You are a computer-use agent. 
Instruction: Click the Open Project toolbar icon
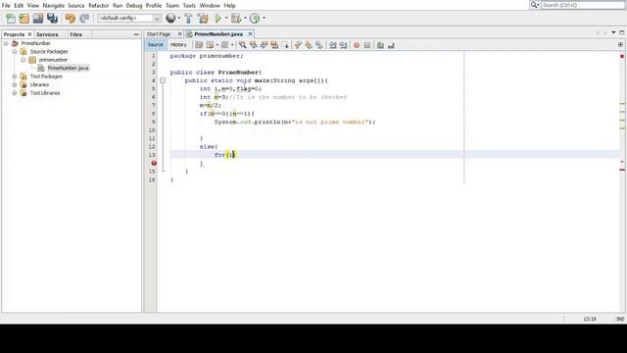tap(38, 19)
